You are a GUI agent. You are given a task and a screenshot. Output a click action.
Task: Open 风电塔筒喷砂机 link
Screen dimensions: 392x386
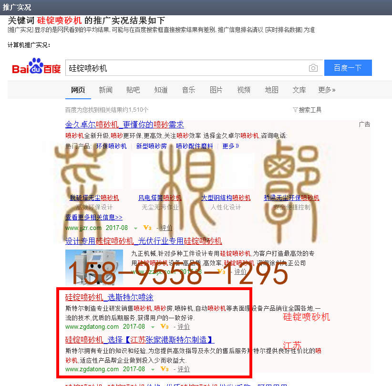(x=160, y=198)
